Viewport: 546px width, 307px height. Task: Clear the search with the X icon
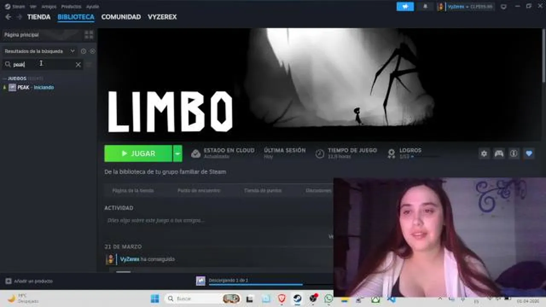point(78,64)
